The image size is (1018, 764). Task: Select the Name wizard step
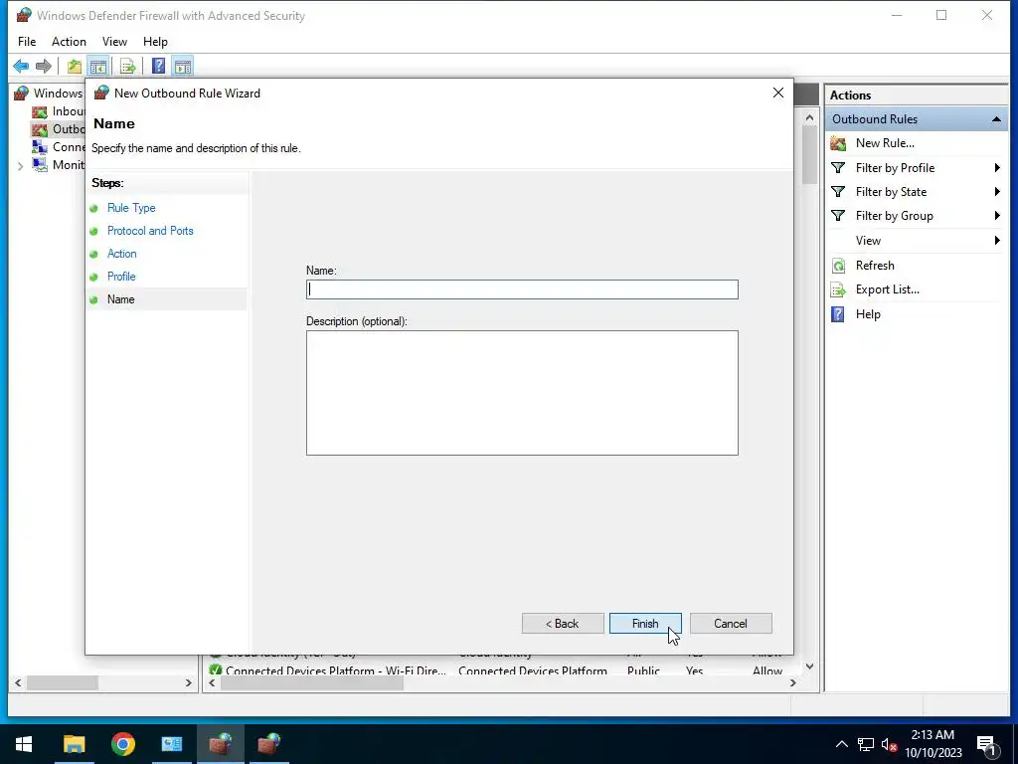[120, 299]
